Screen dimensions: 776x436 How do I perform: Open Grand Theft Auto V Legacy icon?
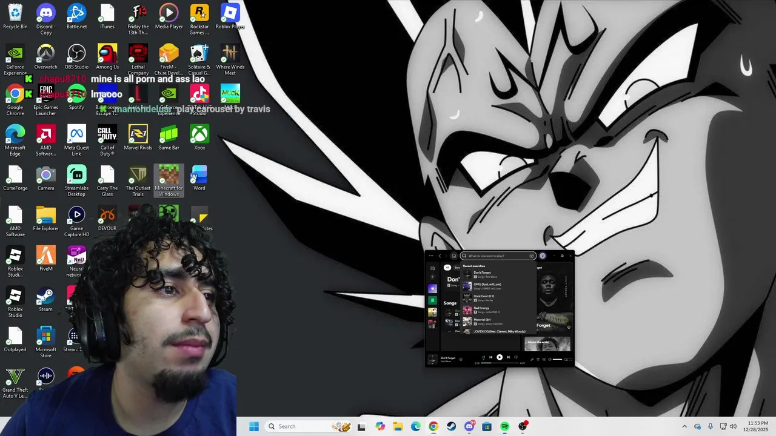tap(15, 383)
